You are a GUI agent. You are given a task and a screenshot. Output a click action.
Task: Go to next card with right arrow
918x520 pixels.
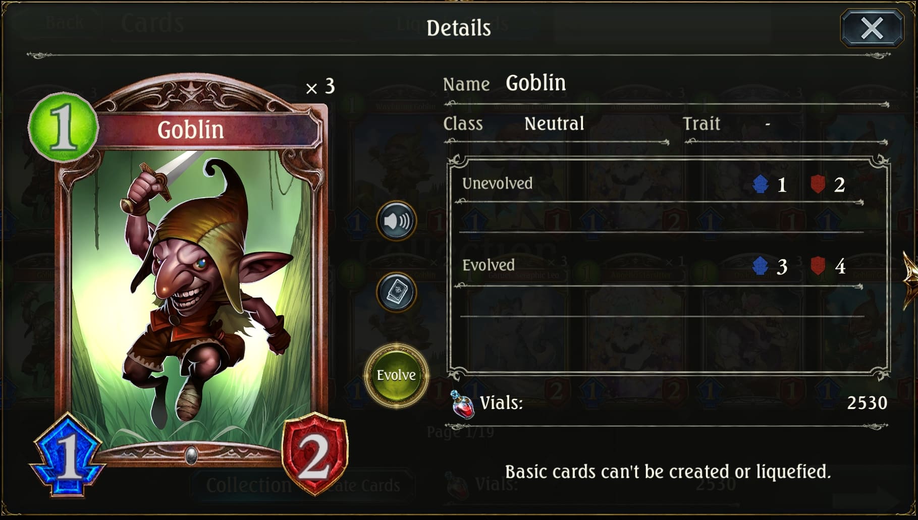[x=910, y=280]
